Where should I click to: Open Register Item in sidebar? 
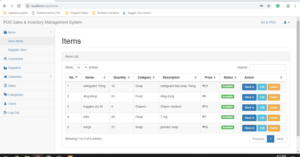pyautogui.click(x=17, y=50)
